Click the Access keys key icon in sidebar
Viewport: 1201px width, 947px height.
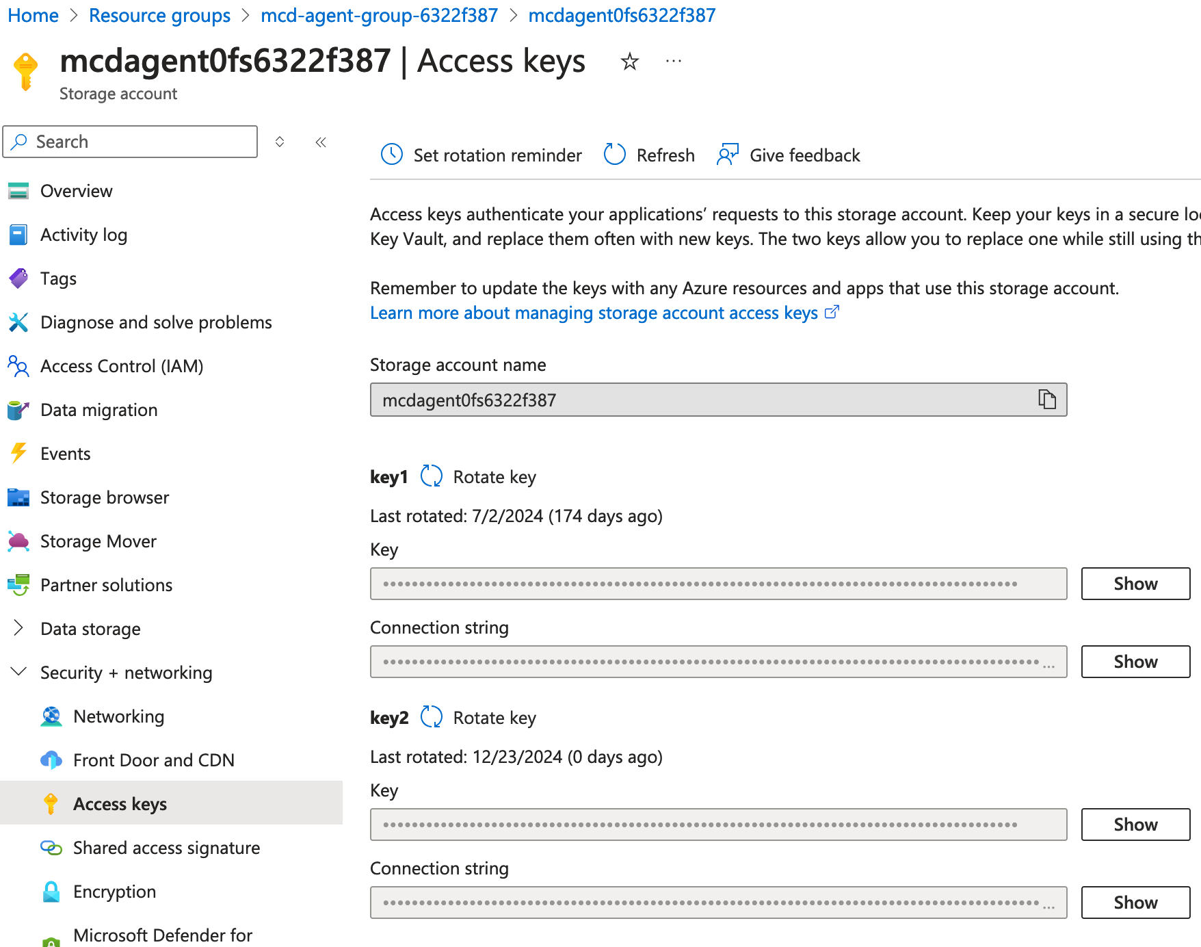click(51, 804)
